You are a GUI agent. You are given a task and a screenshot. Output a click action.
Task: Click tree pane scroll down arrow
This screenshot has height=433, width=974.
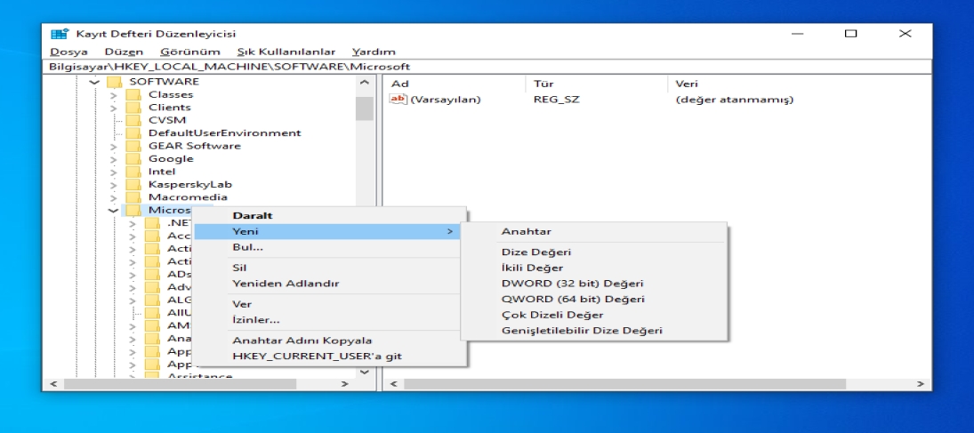click(365, 372)
